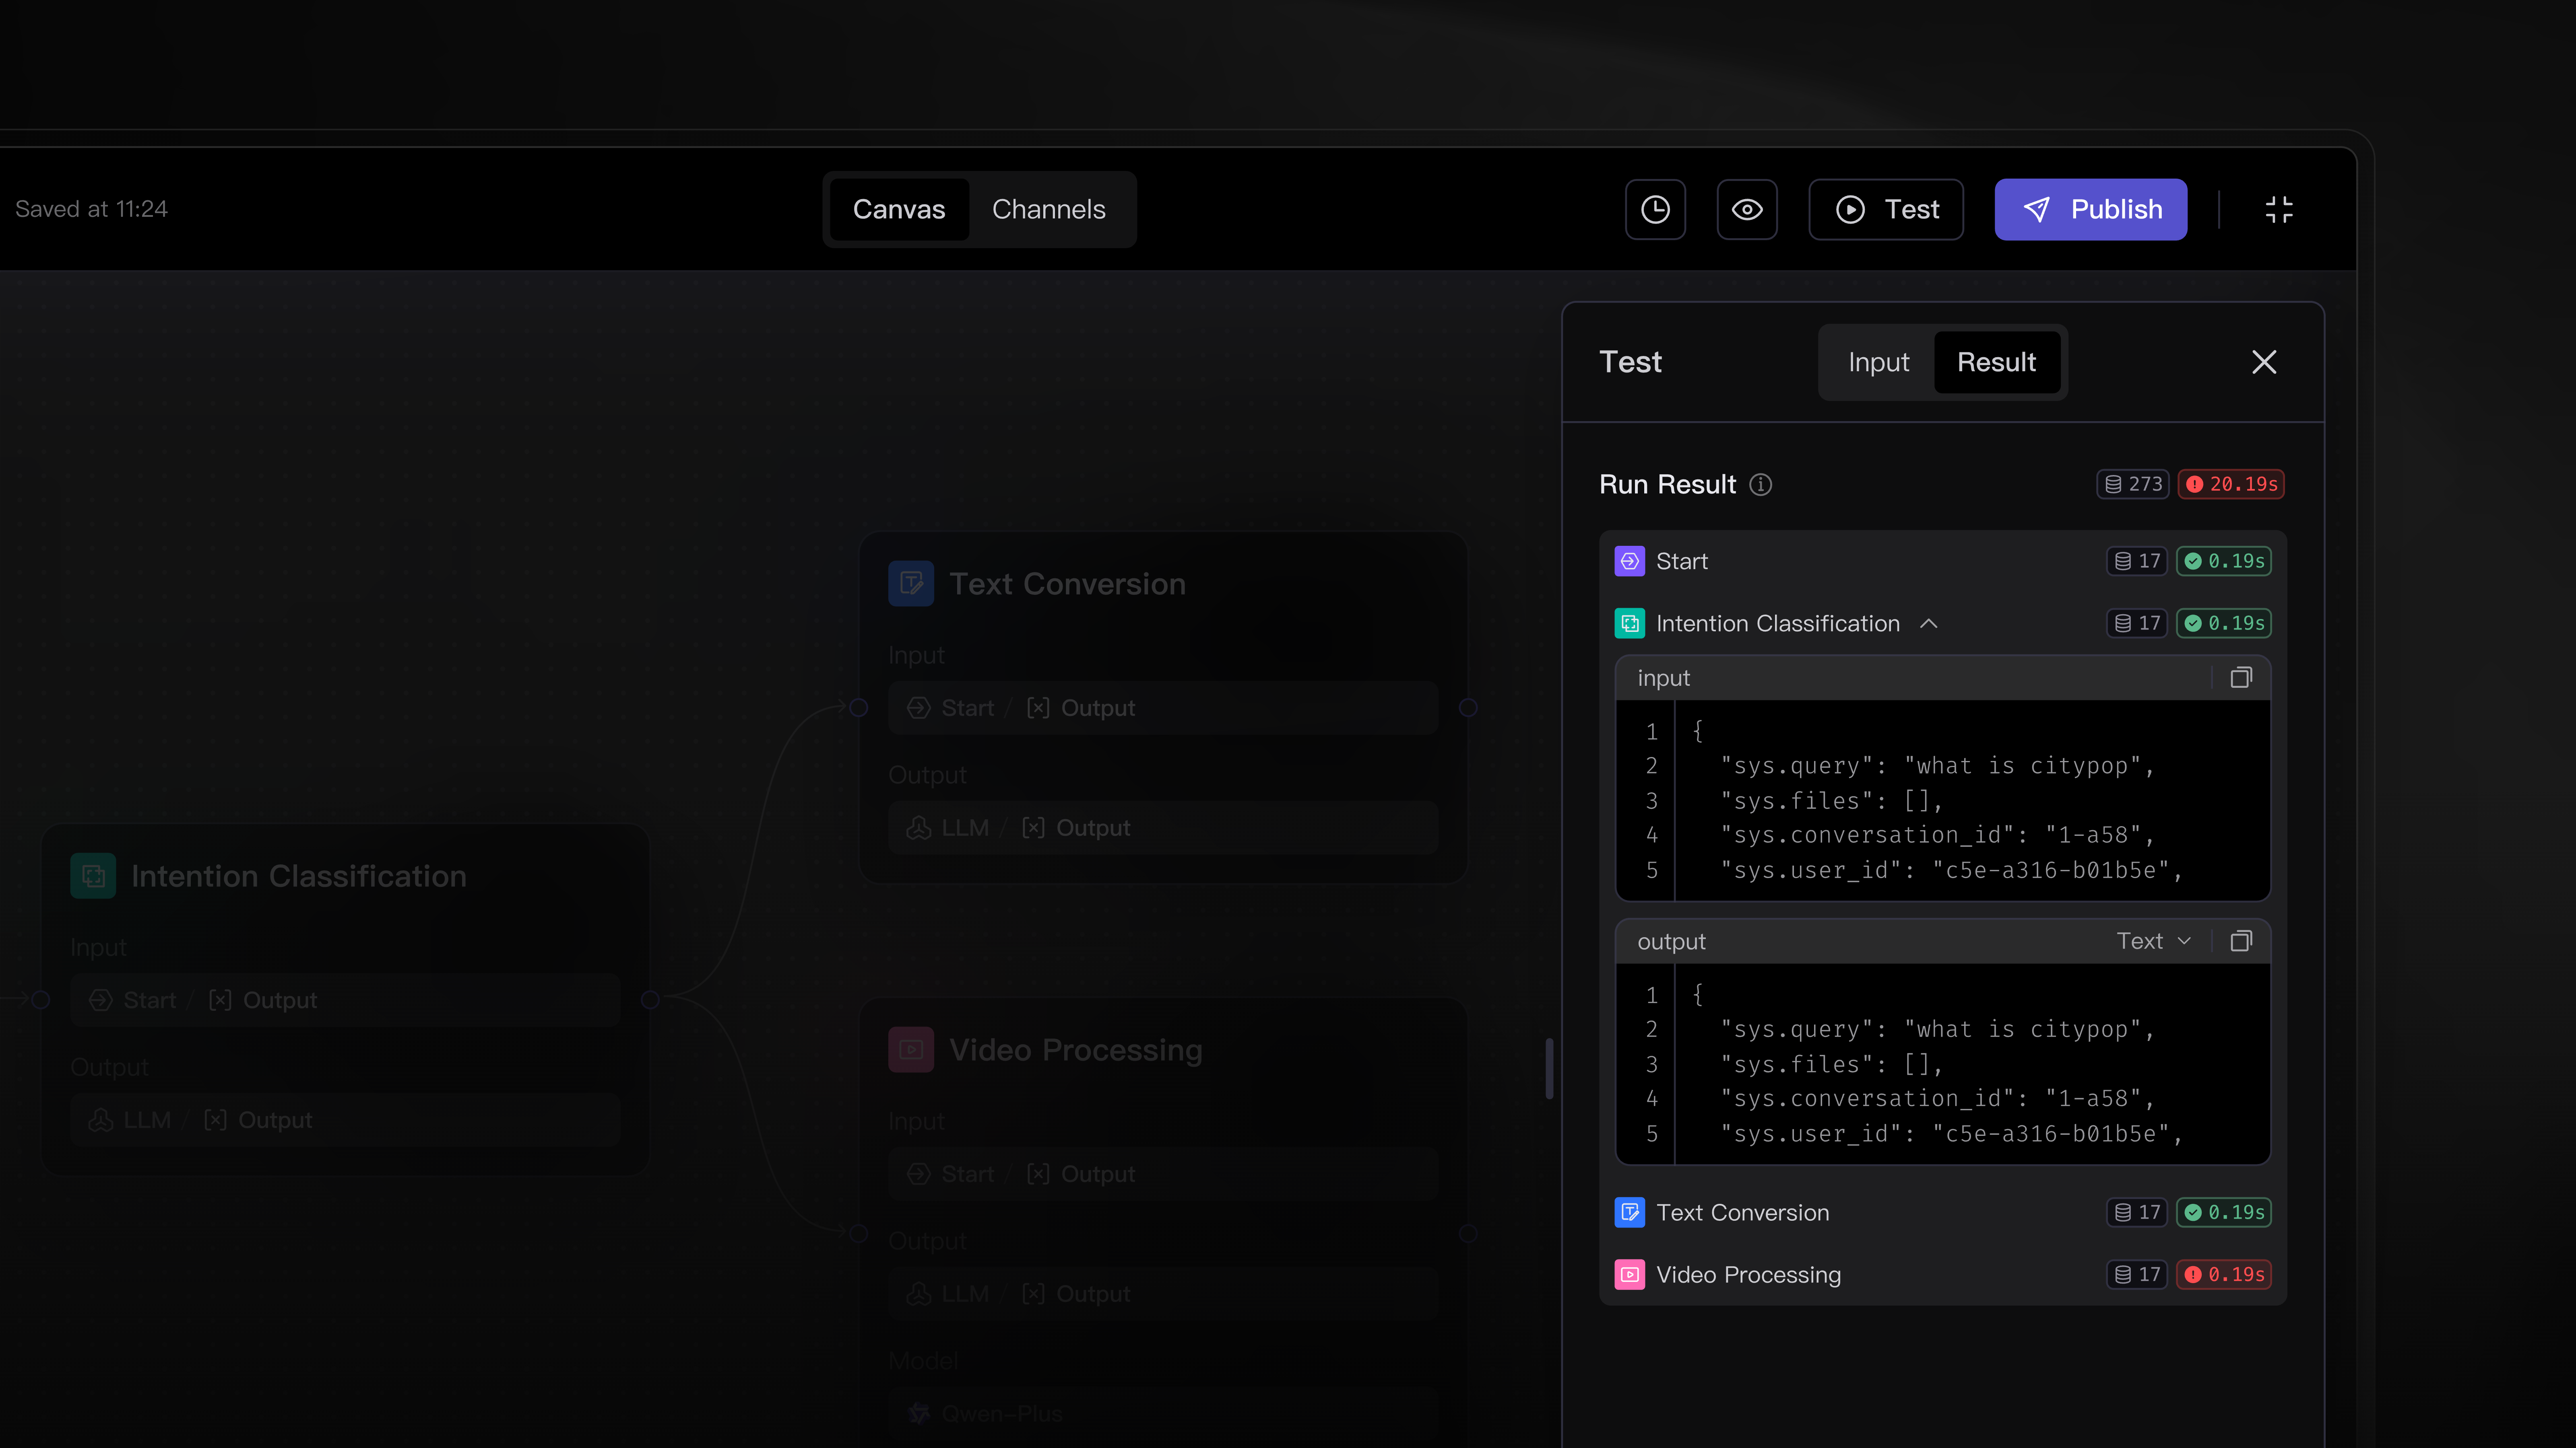Click the Text Conversion canvas node icon
This screenshot has height=1448, width=2576.
click(x=911, y=584)
